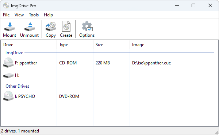219x135 pixels.
Task: Select the D:\iso\ppanther.cue image path
Action: [151, 63]
